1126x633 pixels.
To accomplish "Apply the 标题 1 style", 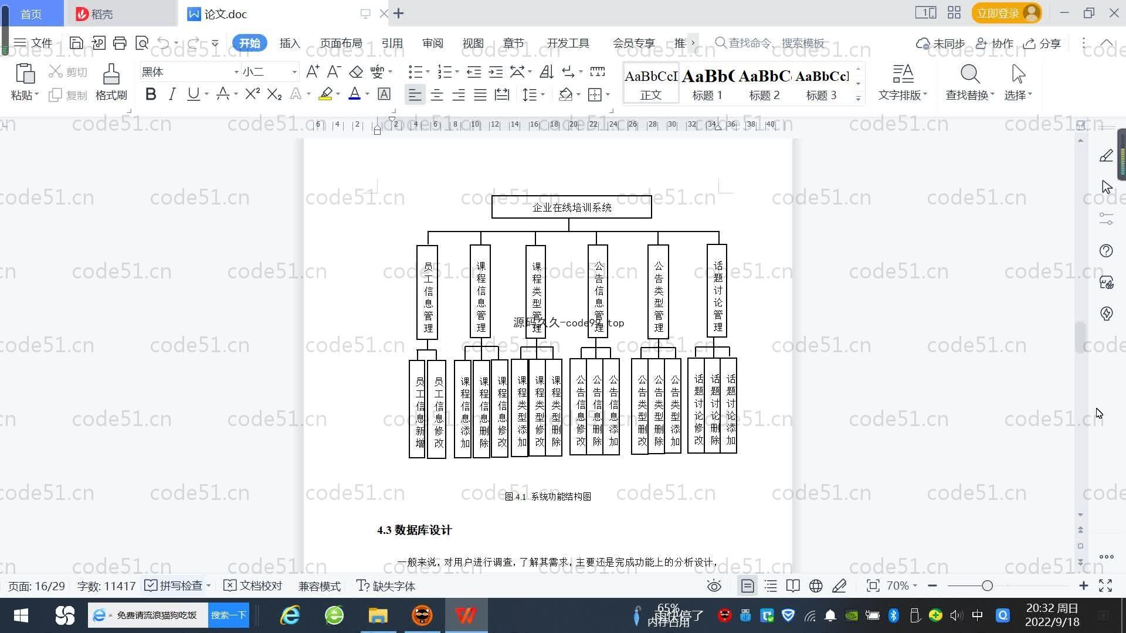I will 707,84.
